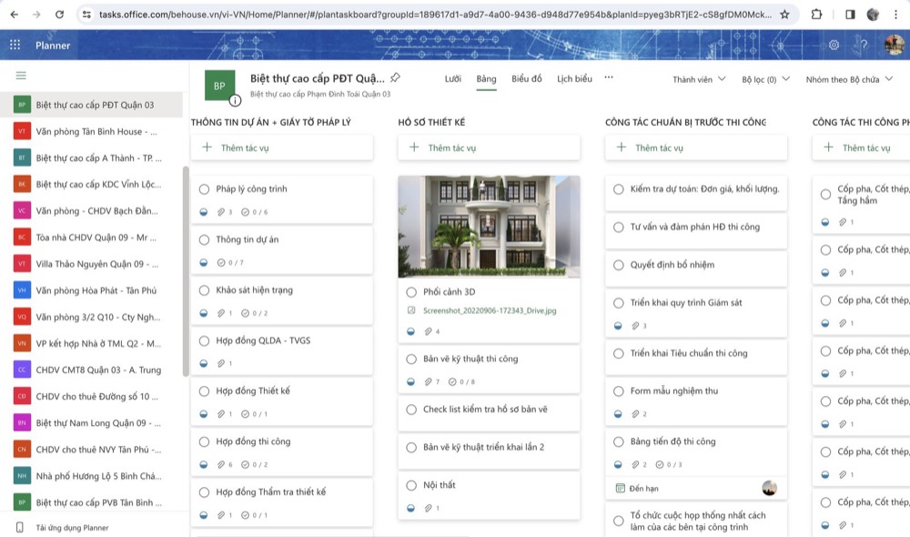Click the Planner app title
The width and height of the screenshot is (910, 537).
tap(53, 46)
